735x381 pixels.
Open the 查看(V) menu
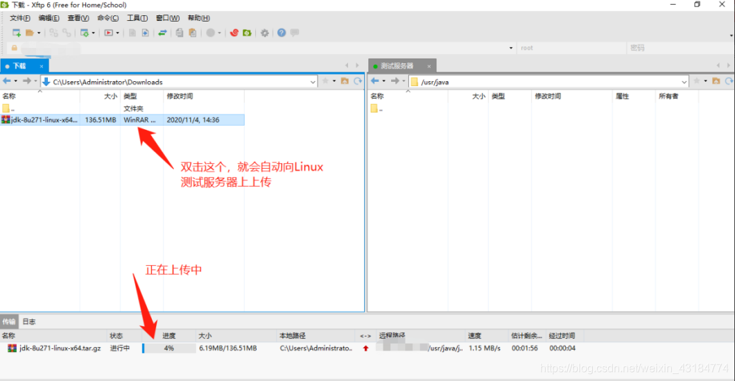click(x=78, y=18)
